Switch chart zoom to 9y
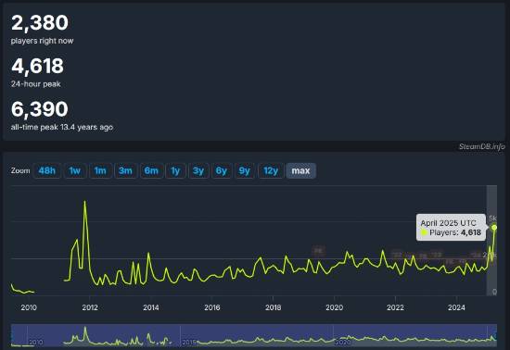 (x=245, y=170)
